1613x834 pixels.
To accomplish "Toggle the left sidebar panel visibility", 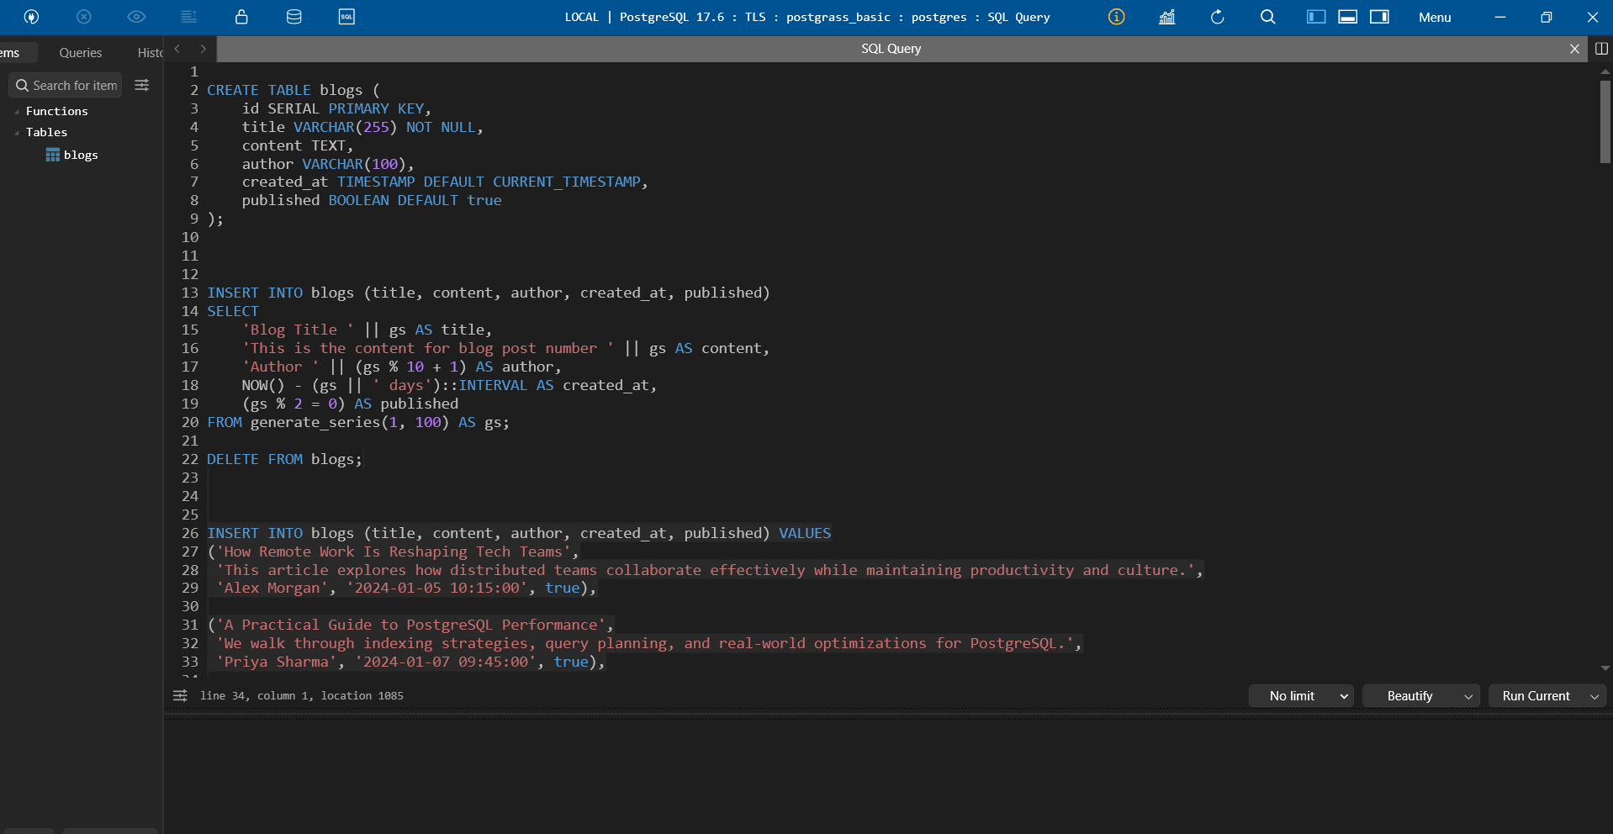I will [x=1314, y=17].
